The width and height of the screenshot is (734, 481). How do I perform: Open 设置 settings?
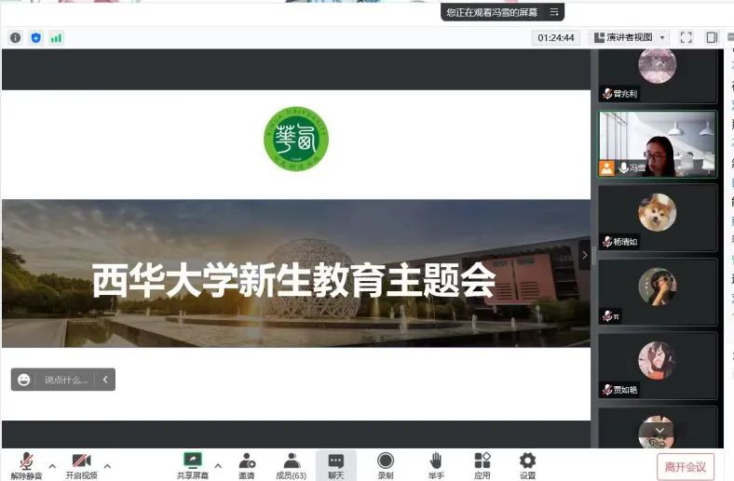pos(527,466)
